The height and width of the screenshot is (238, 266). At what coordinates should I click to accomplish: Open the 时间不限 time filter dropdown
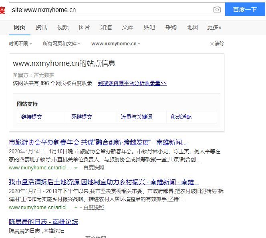(20, 44)
